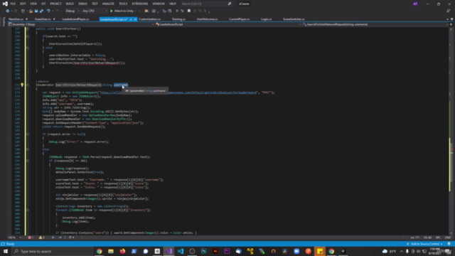
Task: Click the split editor icon above scrollbar
Action: point(451,24)
